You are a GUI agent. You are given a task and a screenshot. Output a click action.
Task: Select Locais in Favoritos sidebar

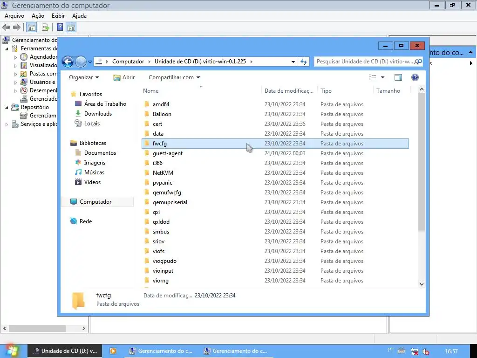(x=92, y=123)
